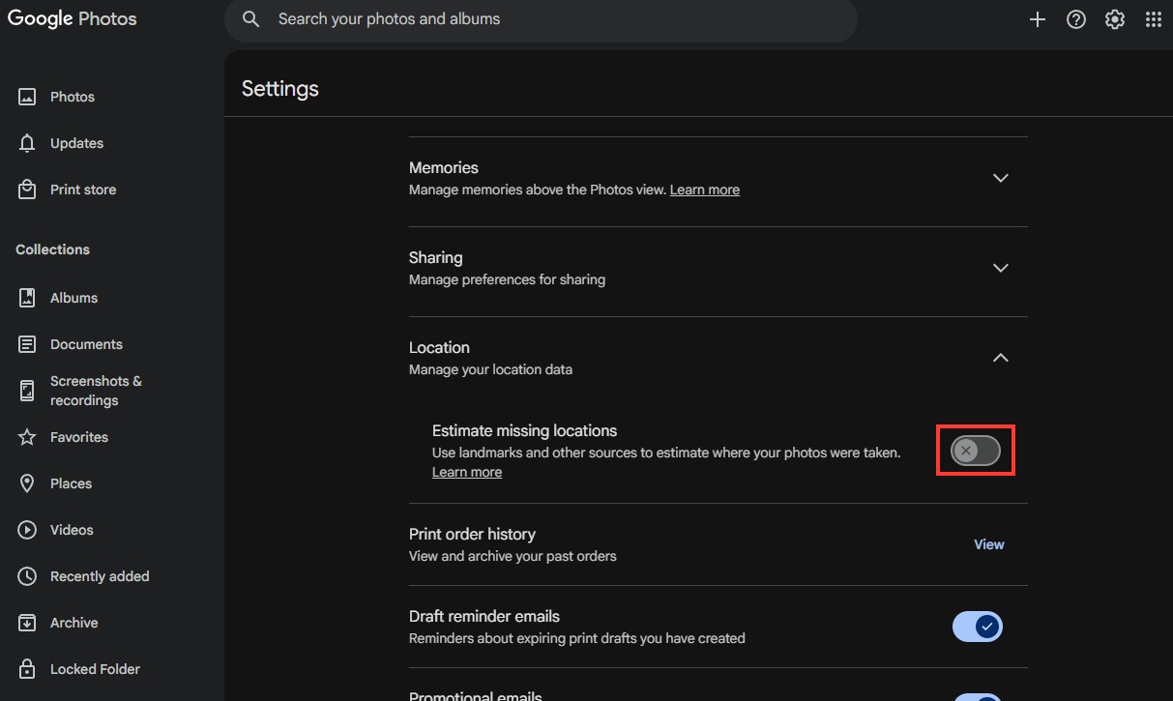Screen dimensions: 1173x701
Task: Open Places in sidebar
Action: coord(71,483)
